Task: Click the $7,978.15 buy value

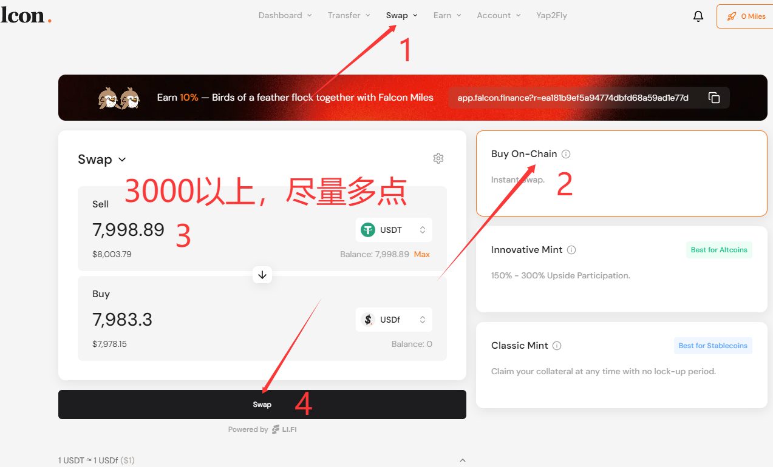Action: (109, 344)
